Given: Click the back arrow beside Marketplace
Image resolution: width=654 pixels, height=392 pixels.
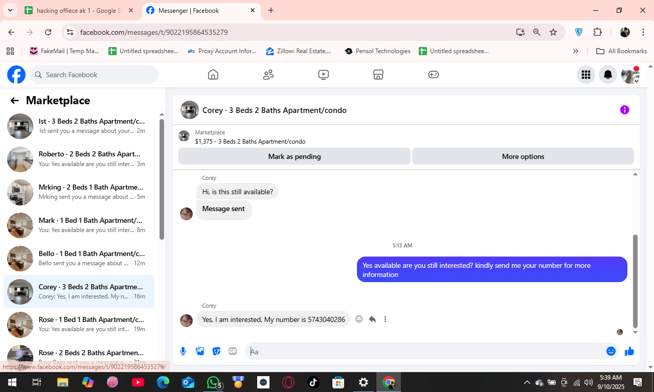Looking at the screenshot, I should pyautogui.click(x=14, y=101).
